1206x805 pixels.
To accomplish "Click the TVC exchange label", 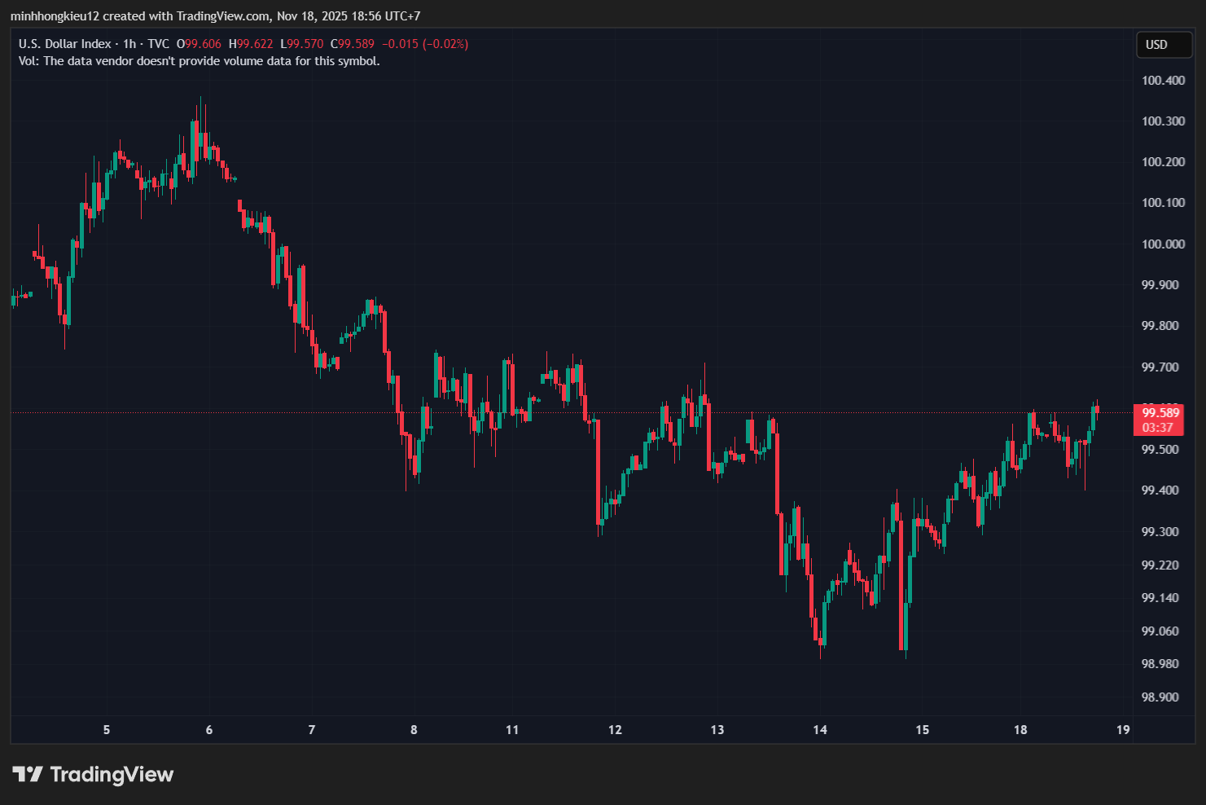I will pos(158,44).
